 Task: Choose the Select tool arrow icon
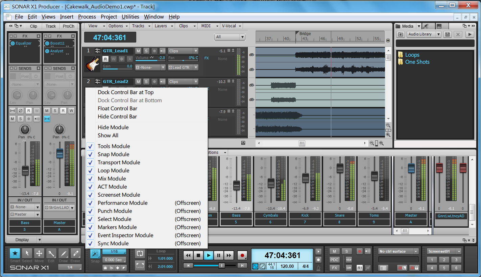(27, 254)
